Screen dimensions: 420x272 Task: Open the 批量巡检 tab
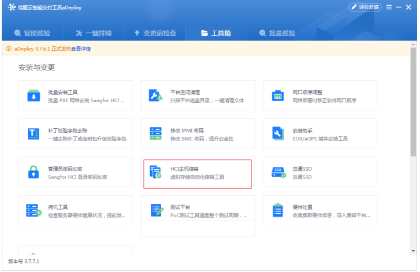coord(277,33)
